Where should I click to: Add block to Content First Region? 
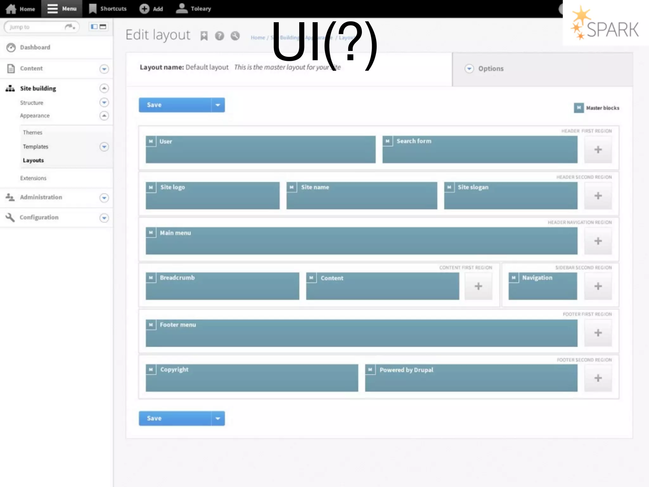tap(479, 286)
